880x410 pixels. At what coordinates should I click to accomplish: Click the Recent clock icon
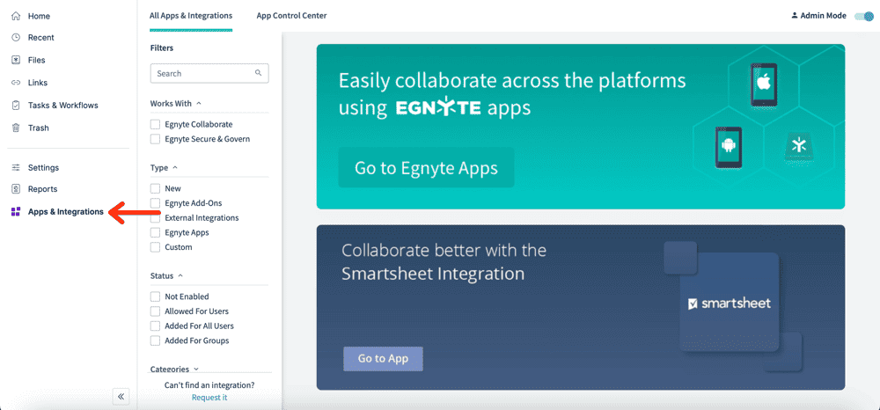16,38
